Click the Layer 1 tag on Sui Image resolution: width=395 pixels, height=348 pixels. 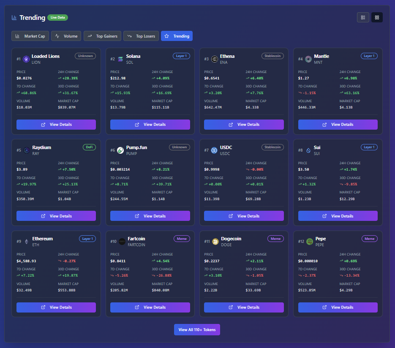(369, 147)
